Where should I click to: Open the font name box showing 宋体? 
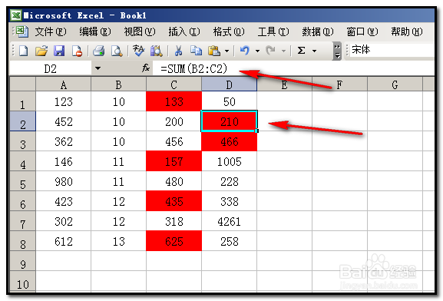pyautogui.click(x=392, y=50)
